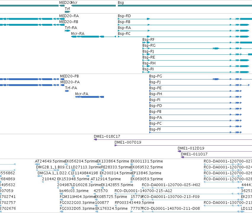Screen dimensions: 252x213
Task: Click the Bsg-RC transcript label
Action: tap(124, 34)
